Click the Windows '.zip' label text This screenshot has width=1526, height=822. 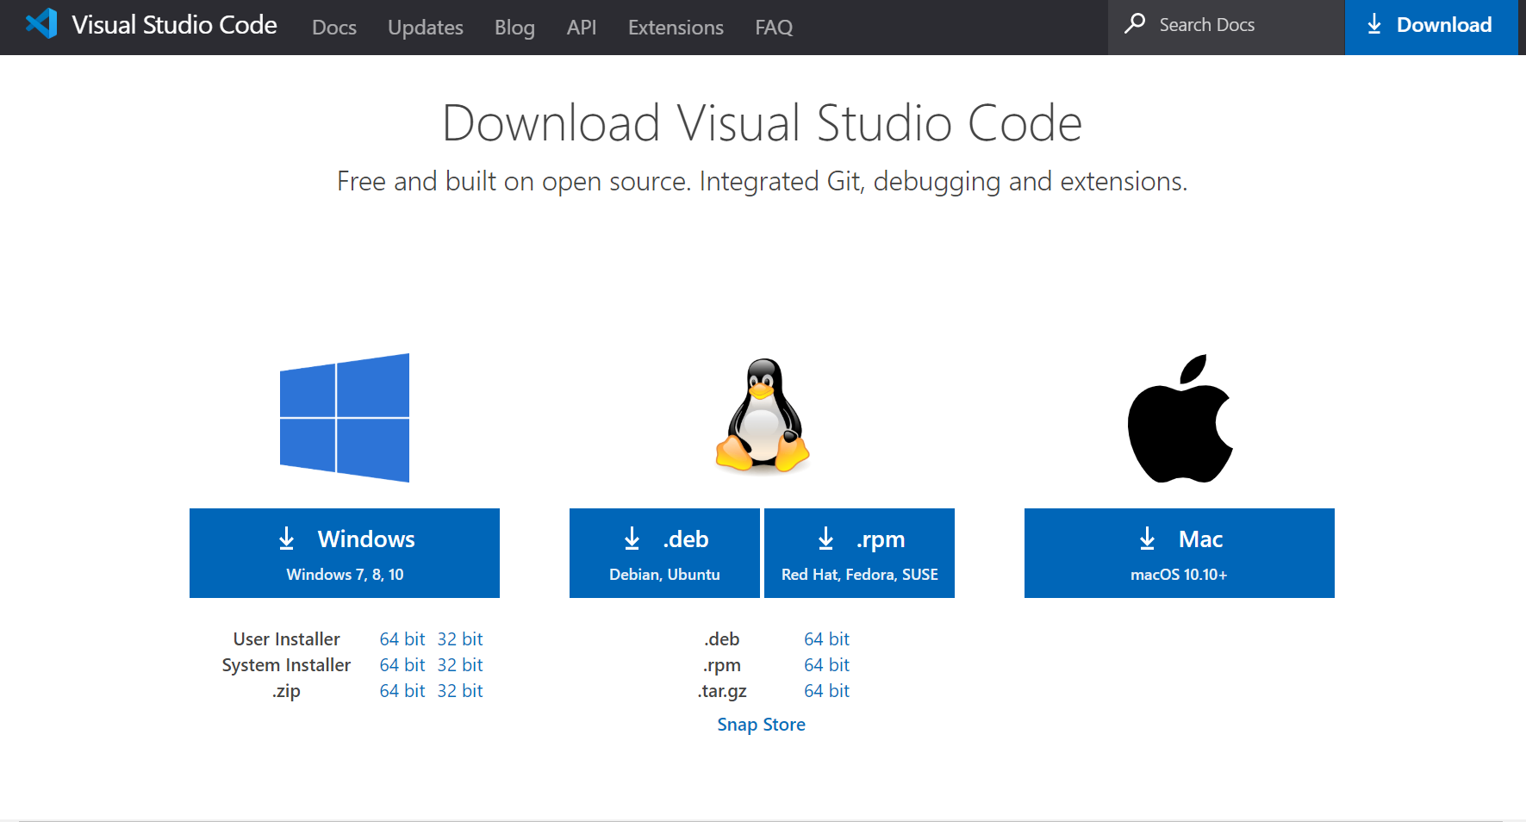[286, 692]
